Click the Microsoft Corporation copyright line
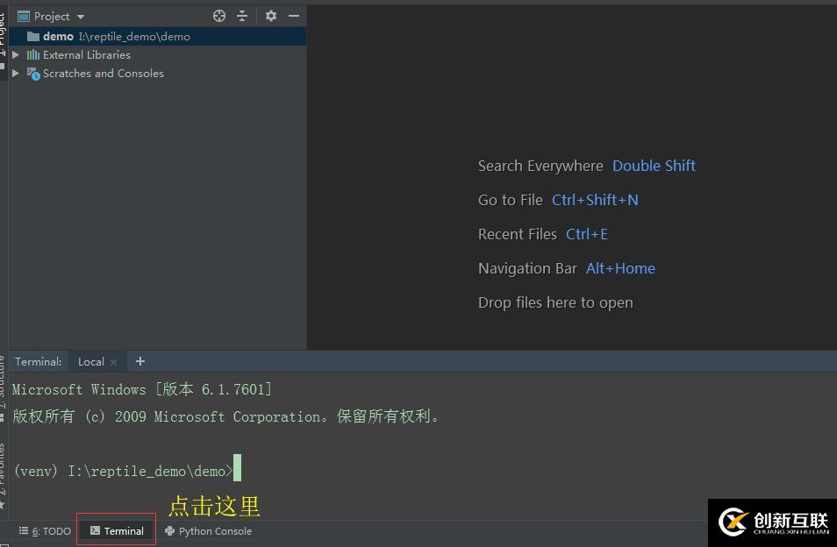Screen dimensions: 837x547 coord(225,416)
